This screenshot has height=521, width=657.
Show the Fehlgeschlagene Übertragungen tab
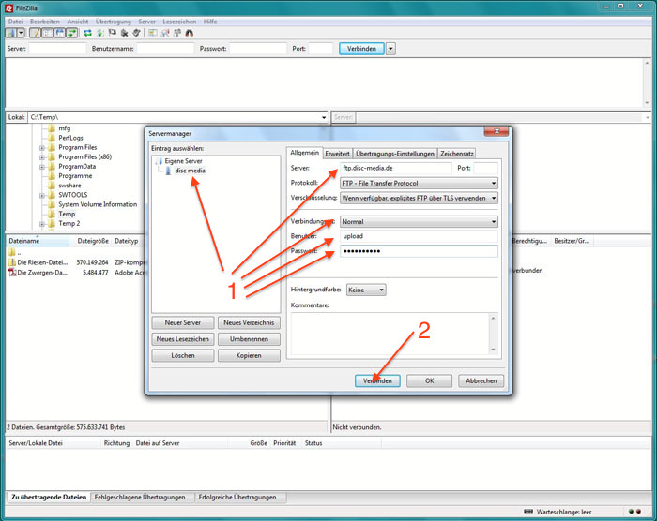140,498
